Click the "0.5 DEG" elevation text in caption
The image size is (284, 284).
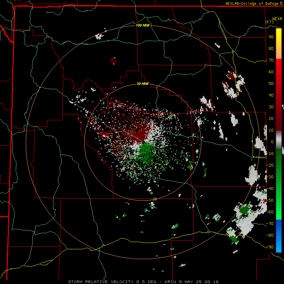click(145, 282)
